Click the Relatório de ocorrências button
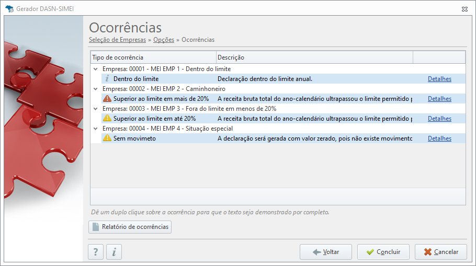The image size is (476, 266). (130, 227)
